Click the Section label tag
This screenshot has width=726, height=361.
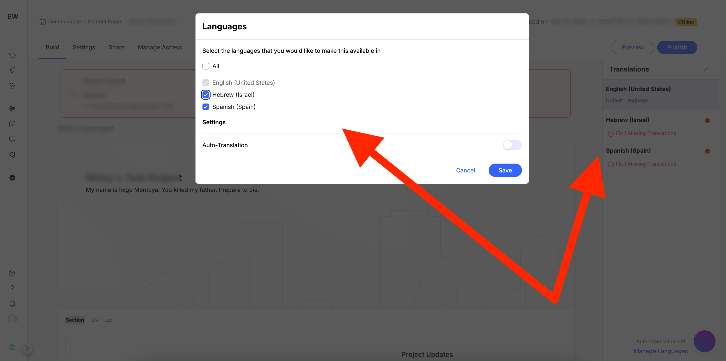pyautogui.click(x=75, y=320)
